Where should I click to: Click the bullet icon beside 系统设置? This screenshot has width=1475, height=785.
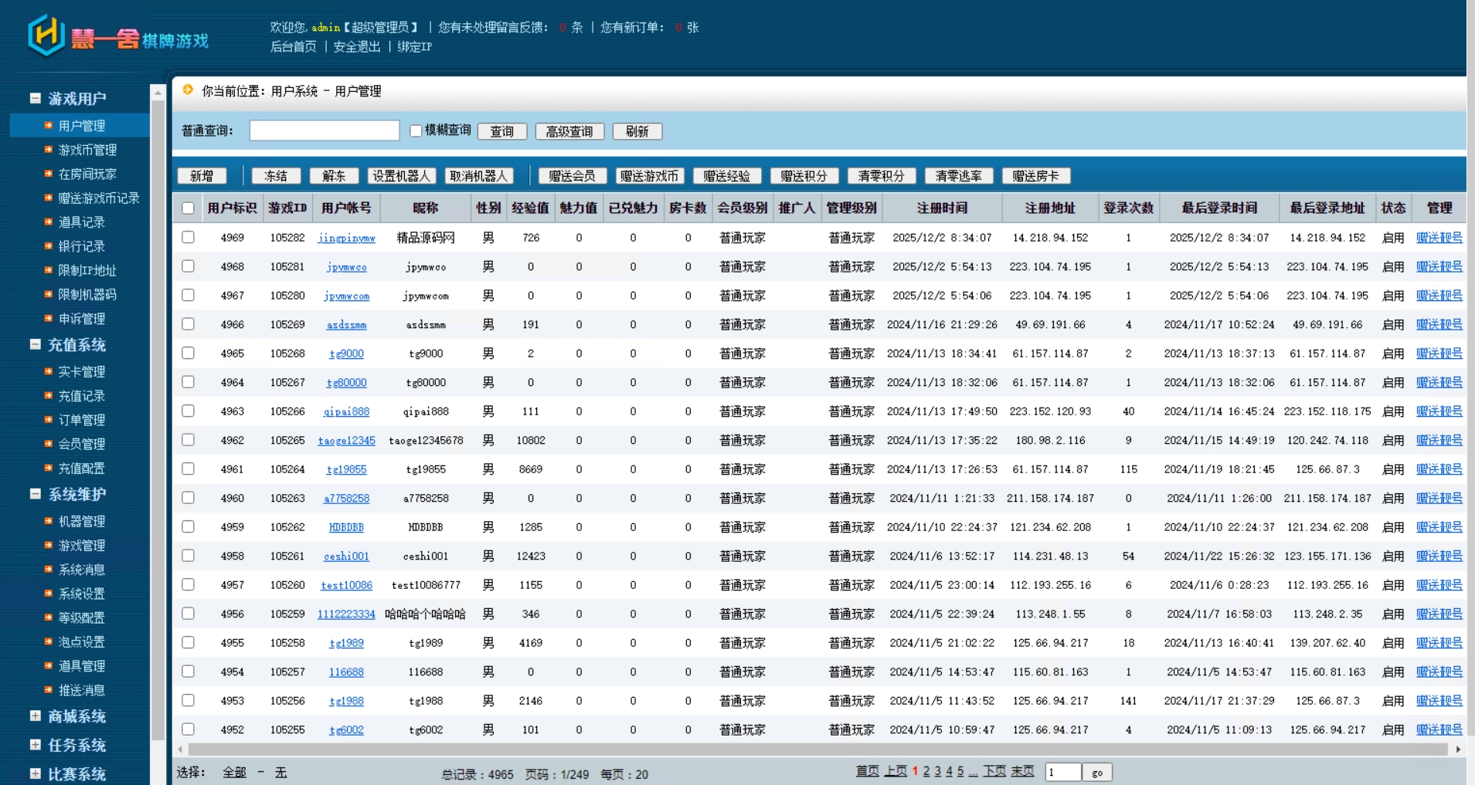pos(49,594)
